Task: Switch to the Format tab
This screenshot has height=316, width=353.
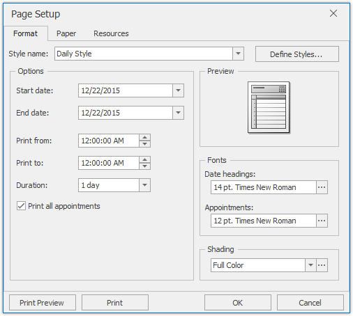Action: (x=26, y=33)
